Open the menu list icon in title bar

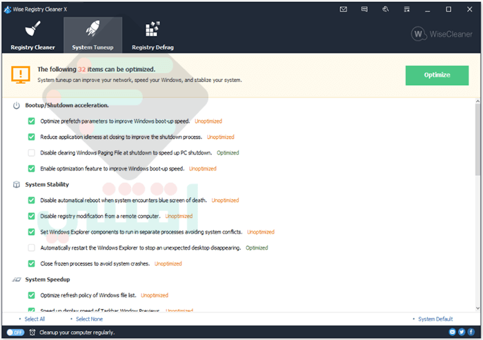(406, 9)
